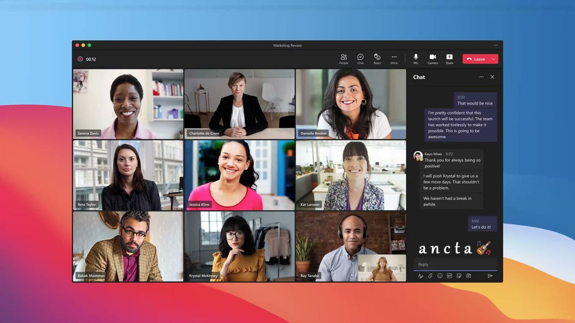
Task: Close the Chat side panel
Action: pos(492,77)
